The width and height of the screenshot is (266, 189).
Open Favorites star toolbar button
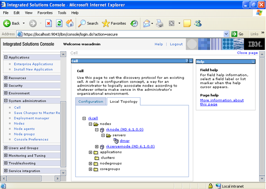[x=114, y=23]
